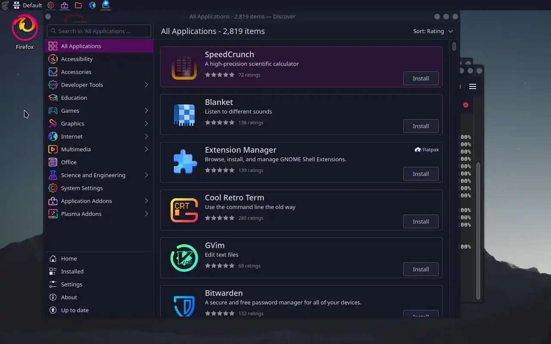Launch Firefox from the desktop icon
Viewport: 551px width, 344px height.
click(25, 32)
